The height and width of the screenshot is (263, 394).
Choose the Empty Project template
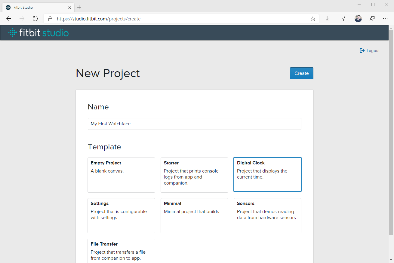click(121, 175)
